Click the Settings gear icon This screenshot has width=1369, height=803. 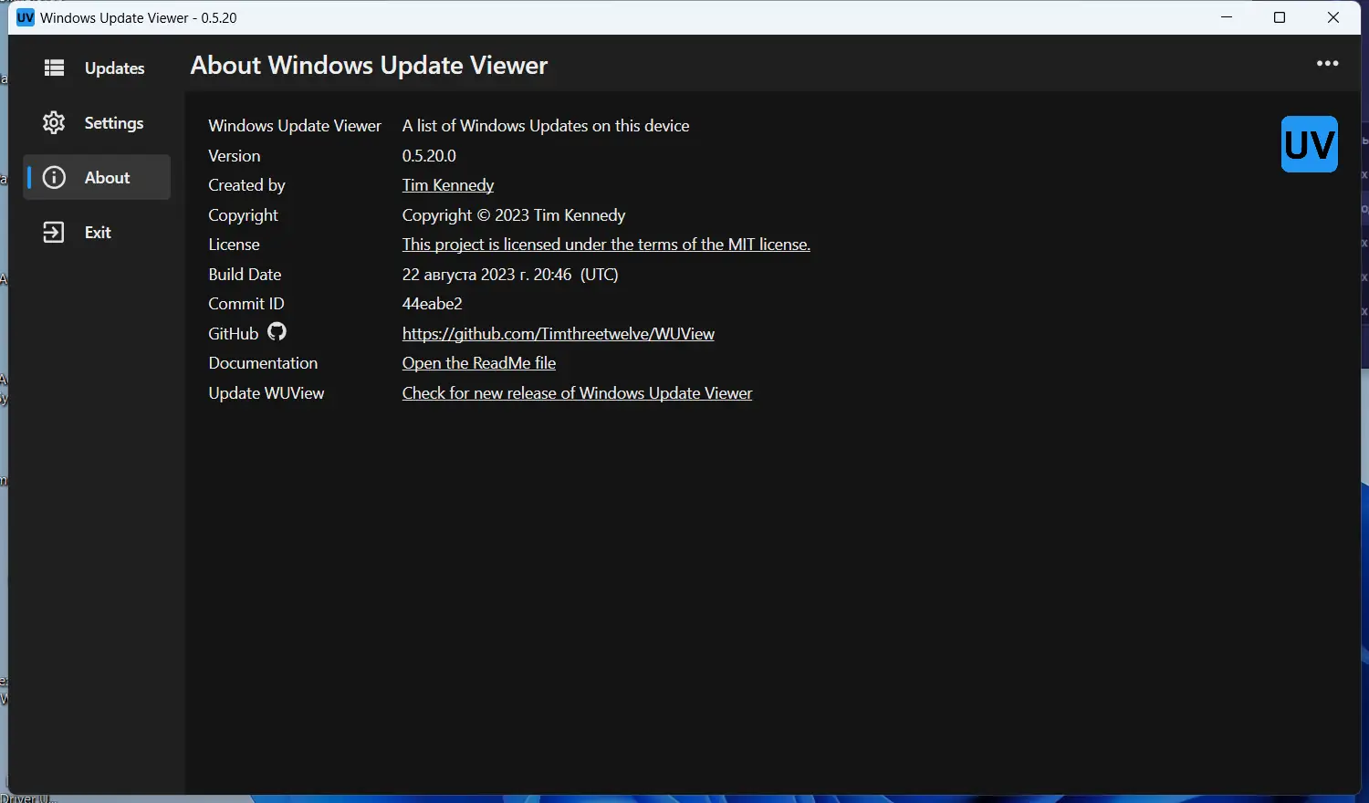pos(54,122)
